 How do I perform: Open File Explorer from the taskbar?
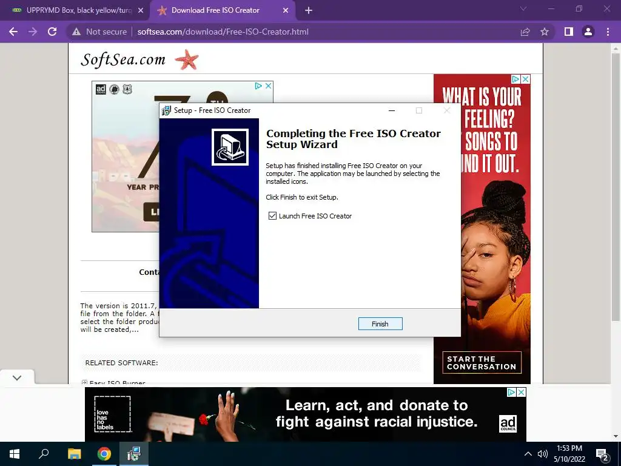click(74, 454)
